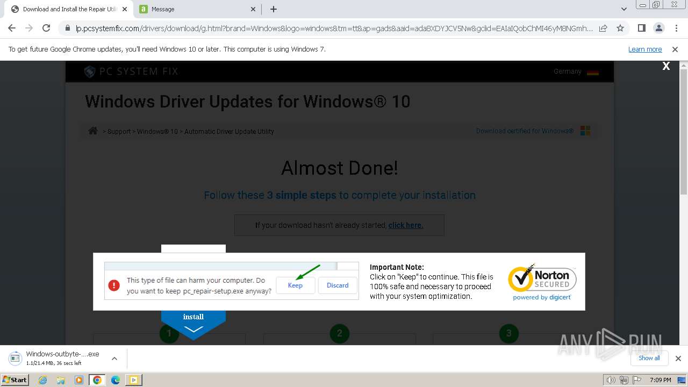
Task: Close the Message tab
Action: coord(254,9)
